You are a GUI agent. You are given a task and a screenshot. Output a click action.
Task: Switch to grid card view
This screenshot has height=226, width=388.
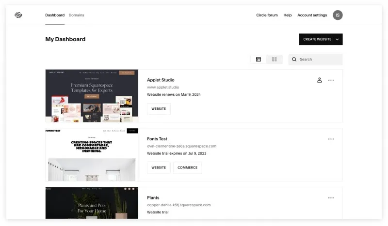[259, 59]
